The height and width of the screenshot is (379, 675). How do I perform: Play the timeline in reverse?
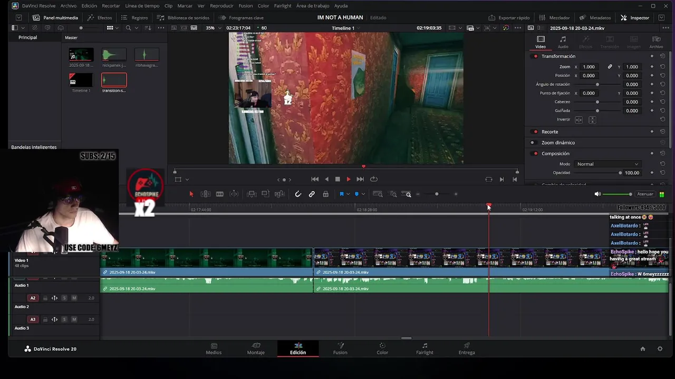point(326,179)
